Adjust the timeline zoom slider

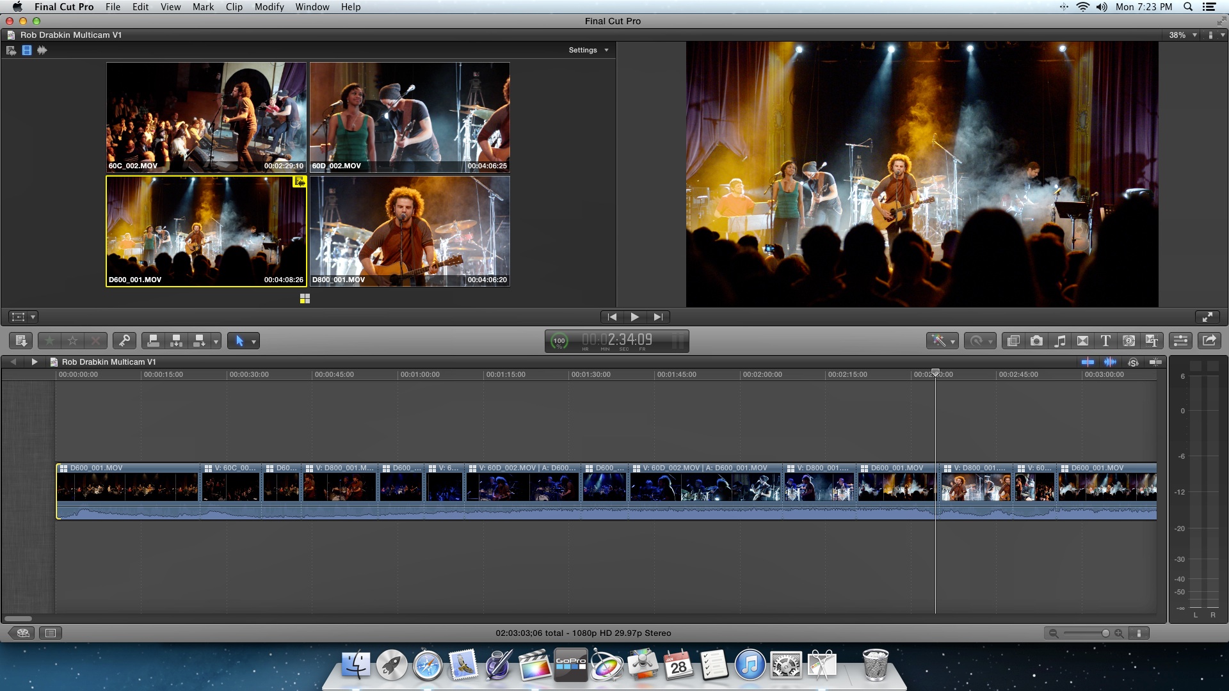[1086, 633]
